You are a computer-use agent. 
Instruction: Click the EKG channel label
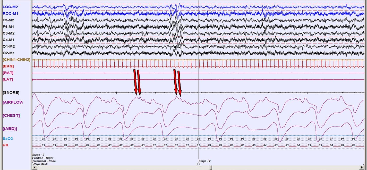(8, 66)
